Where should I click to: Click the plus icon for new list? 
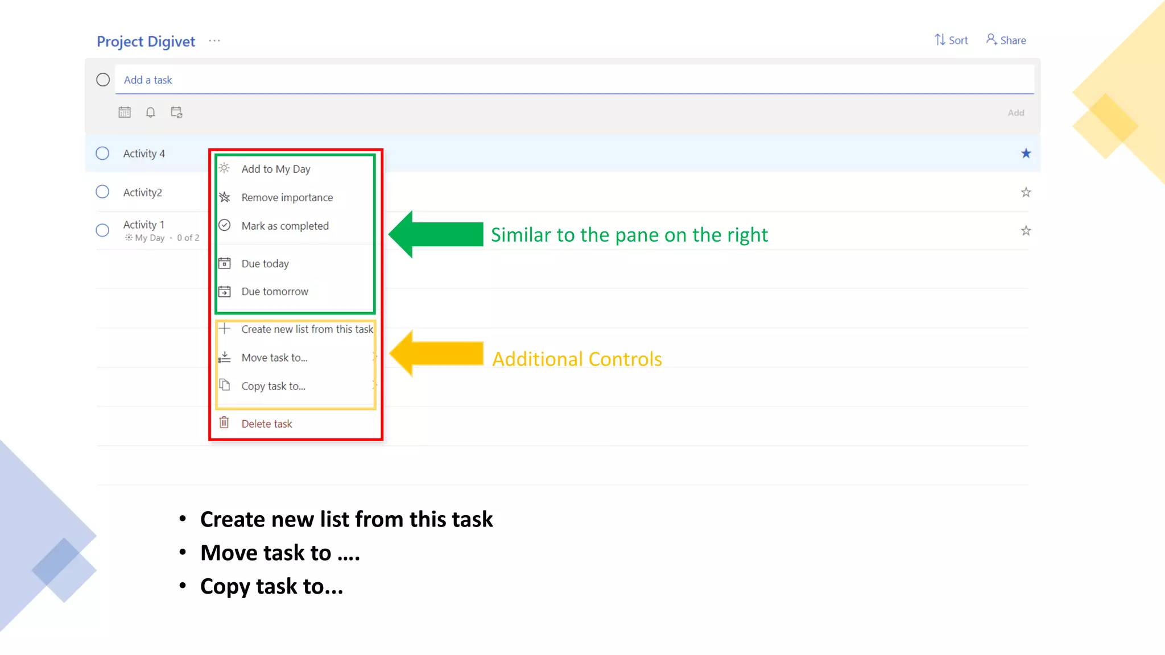click(225, 329)
